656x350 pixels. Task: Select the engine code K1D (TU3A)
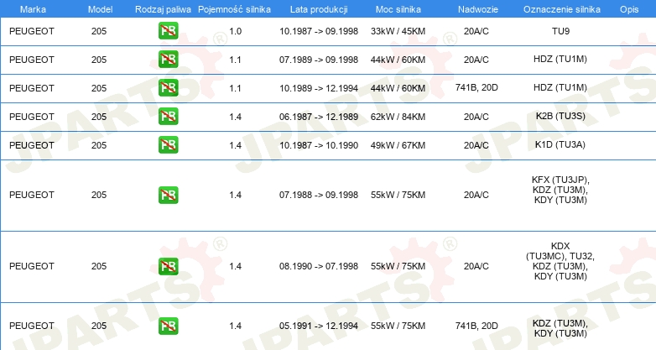click(x=560, y=144)
